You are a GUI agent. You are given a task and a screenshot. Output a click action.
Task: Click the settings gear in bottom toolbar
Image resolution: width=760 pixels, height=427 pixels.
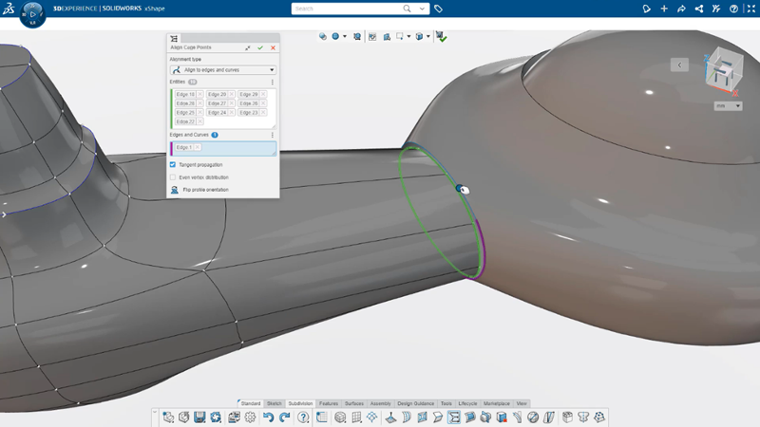(x=250, y=417)
